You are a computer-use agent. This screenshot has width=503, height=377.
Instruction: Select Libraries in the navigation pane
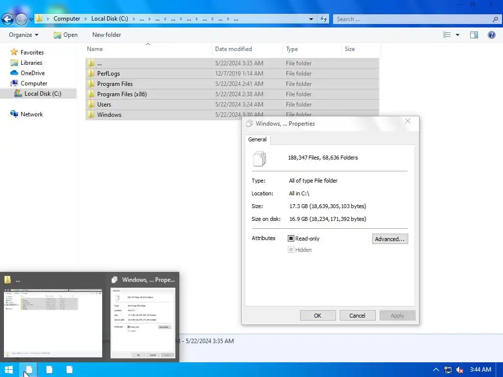pyautogui.click(x=31, y=62)
